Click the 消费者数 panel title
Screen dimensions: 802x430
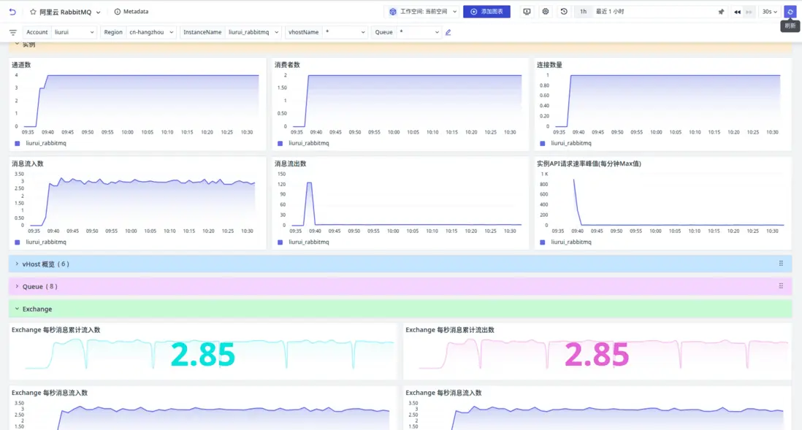coord(288,65)
